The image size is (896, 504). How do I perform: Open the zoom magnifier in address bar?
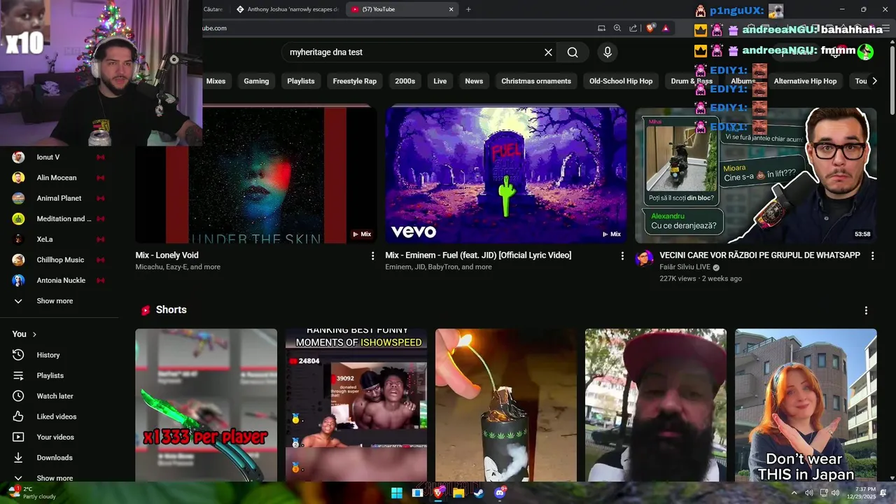pos(617,28)
